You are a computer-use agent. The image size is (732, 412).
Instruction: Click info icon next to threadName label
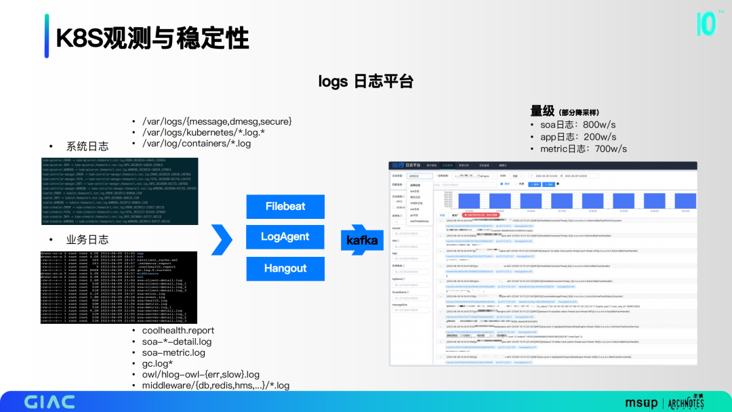pyautogui.click(x=407, y=292)
